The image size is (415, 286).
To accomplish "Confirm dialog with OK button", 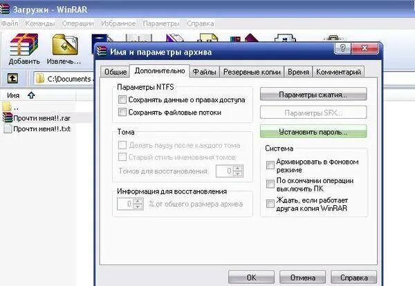I will pos(252,277).
